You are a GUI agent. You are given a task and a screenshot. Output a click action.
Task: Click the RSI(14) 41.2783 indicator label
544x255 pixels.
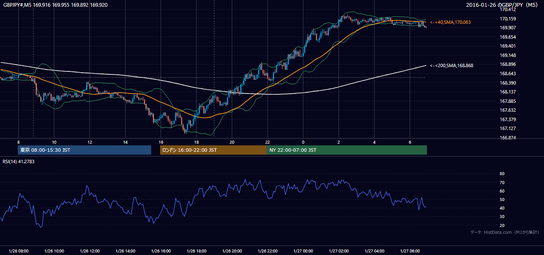pyautogui.click(x=18, y=161)
